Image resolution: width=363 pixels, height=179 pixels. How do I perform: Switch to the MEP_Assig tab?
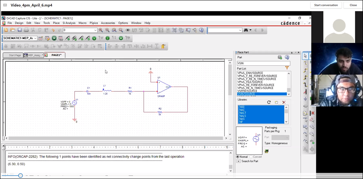coord(33,55)
